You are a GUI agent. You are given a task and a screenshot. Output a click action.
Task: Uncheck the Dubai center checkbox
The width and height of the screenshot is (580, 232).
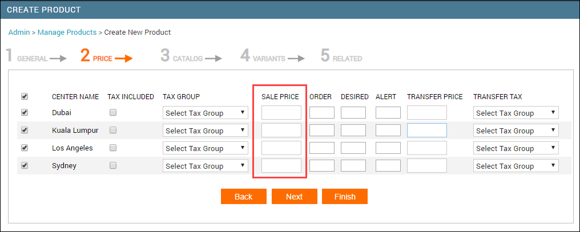(25, 113)
